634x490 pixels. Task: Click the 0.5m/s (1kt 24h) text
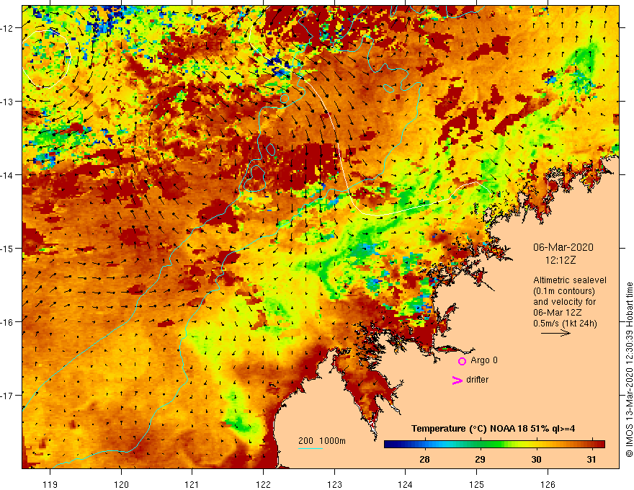(x=565, y=324)
